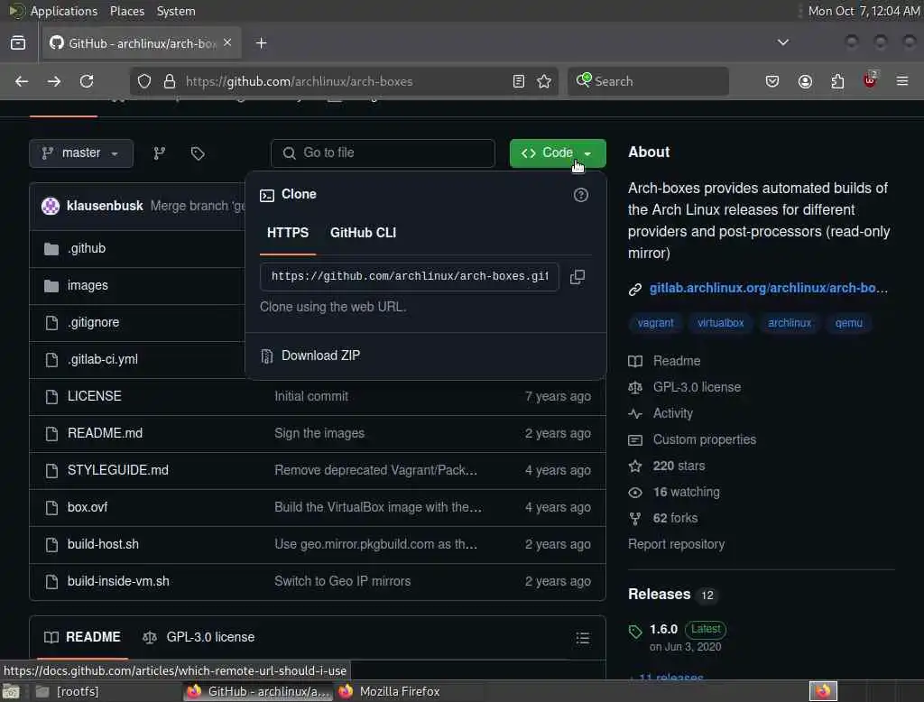View the 62 forks list
The width and height of the screenshot is (924, 702).
click(x=675, y=518)
